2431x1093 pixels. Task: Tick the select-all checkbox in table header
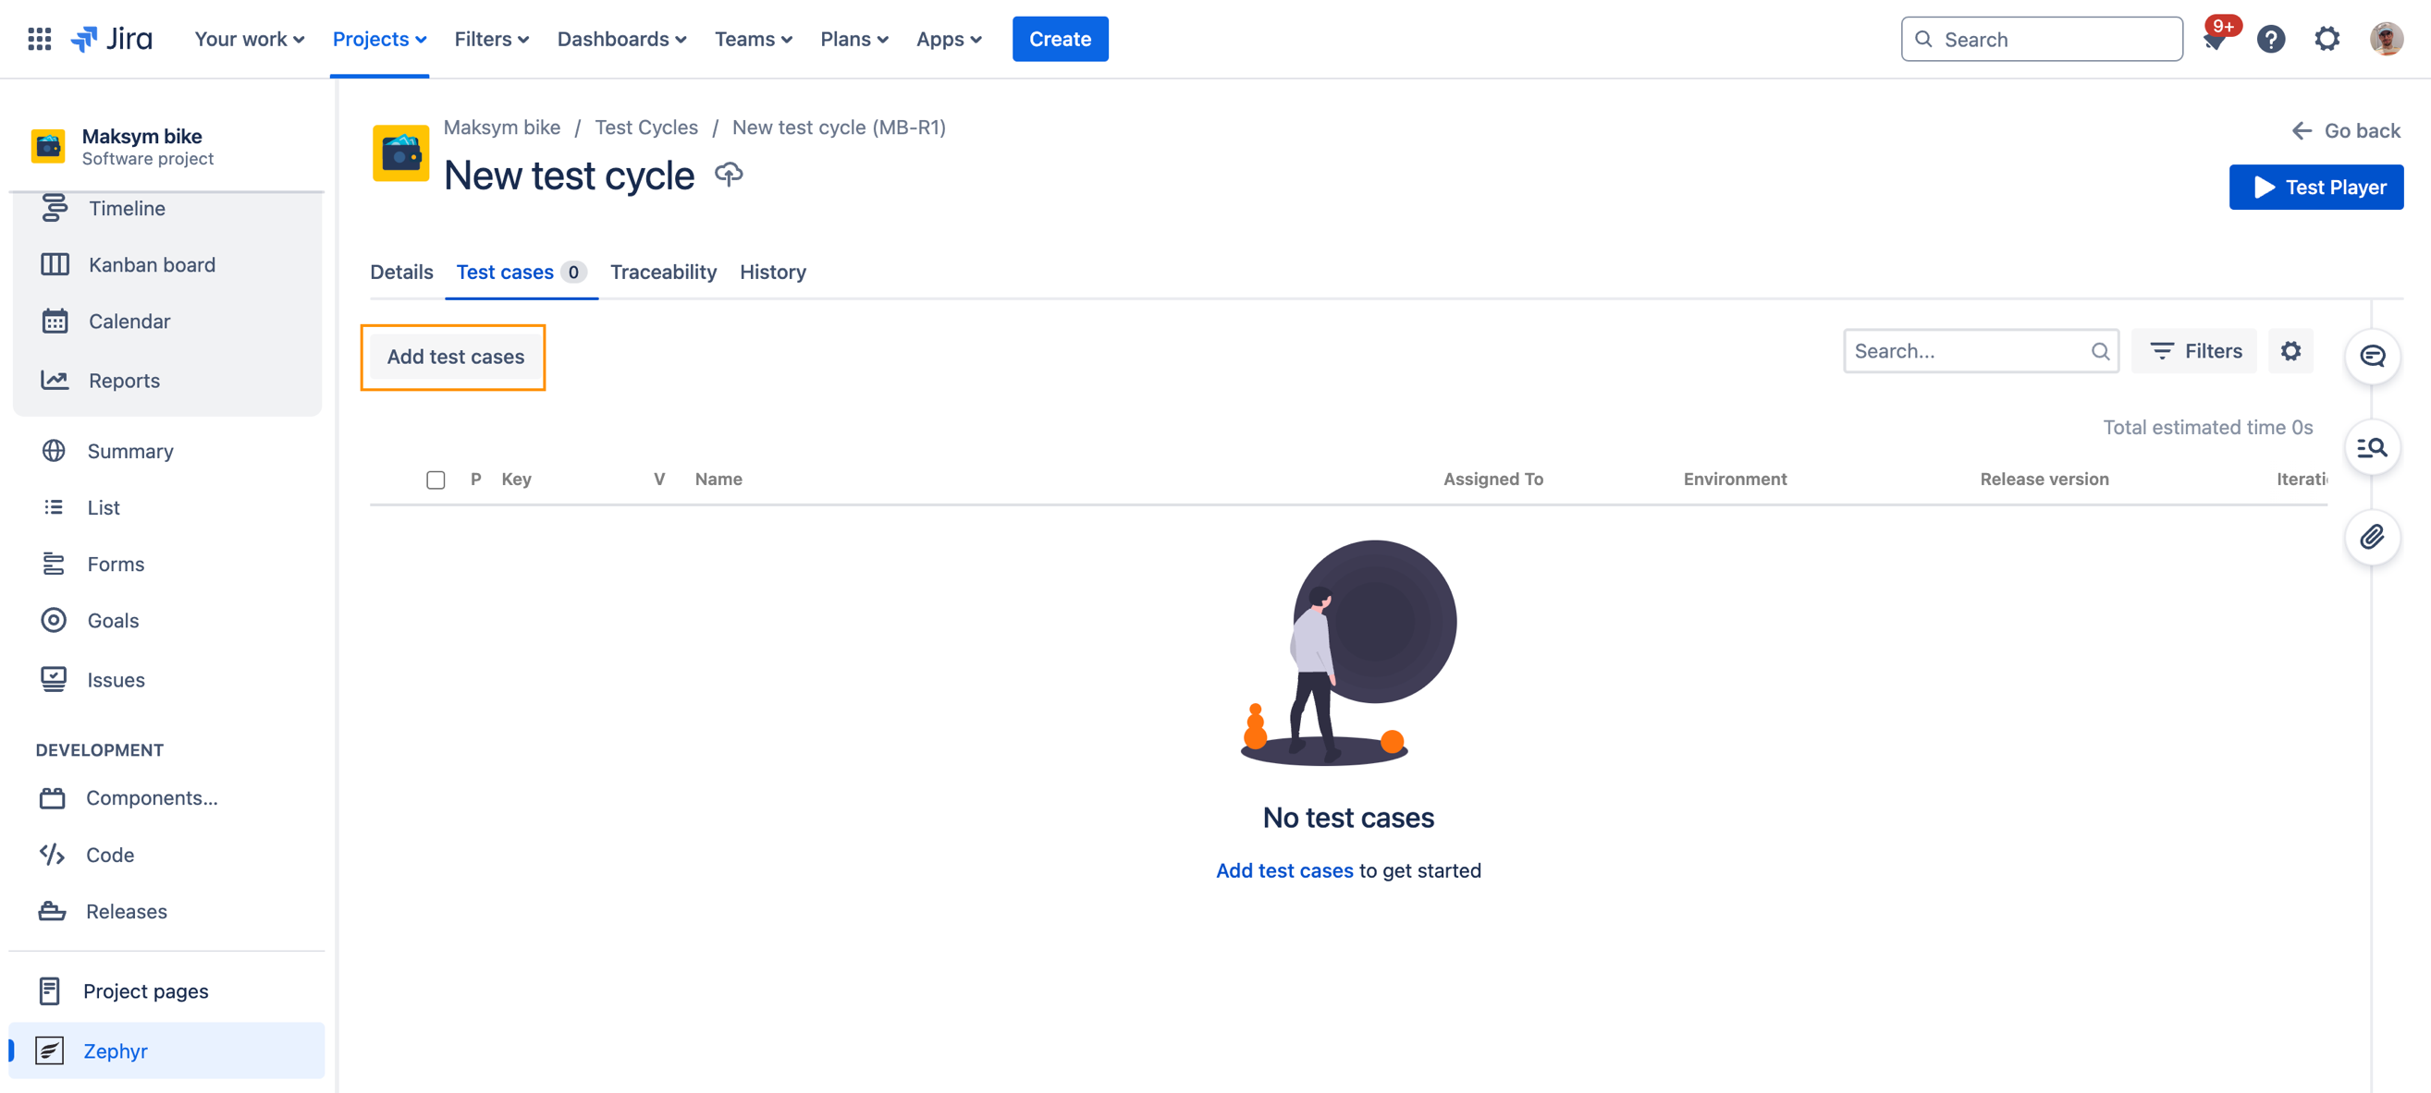pyautogui.click(x=435, y=480)
